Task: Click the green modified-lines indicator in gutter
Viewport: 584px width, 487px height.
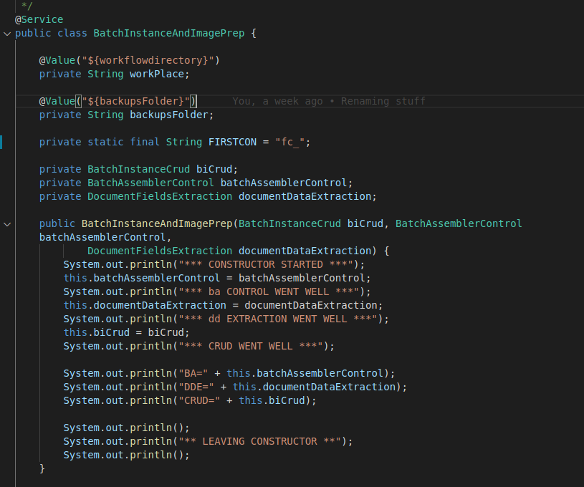Action: coord(2,142)
